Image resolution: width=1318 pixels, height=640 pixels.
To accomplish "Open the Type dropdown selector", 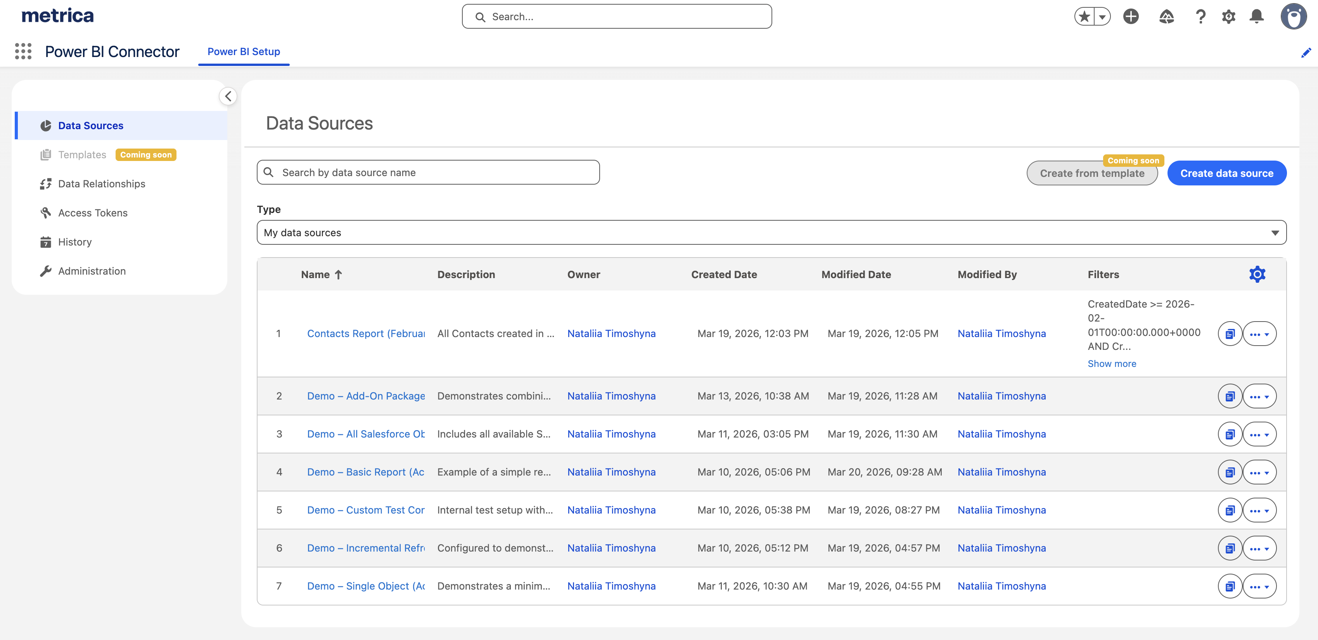I will click(771, 232).
